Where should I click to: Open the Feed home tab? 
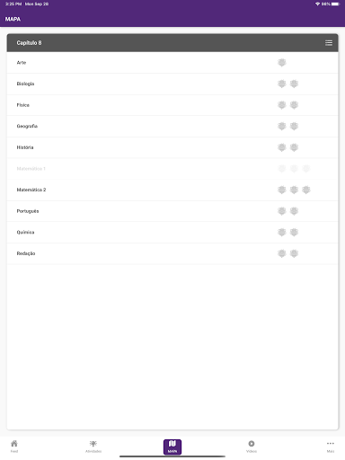pyautogui.click(x=14, y=447)
